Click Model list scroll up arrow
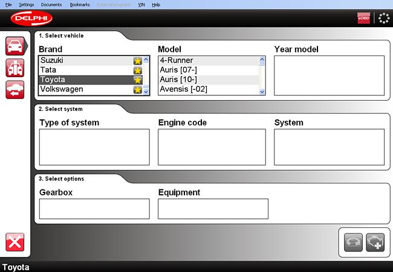 262,60
